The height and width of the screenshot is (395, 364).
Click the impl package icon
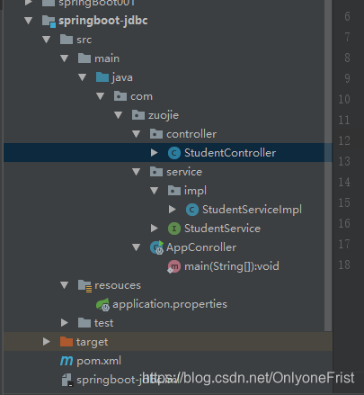174,191
